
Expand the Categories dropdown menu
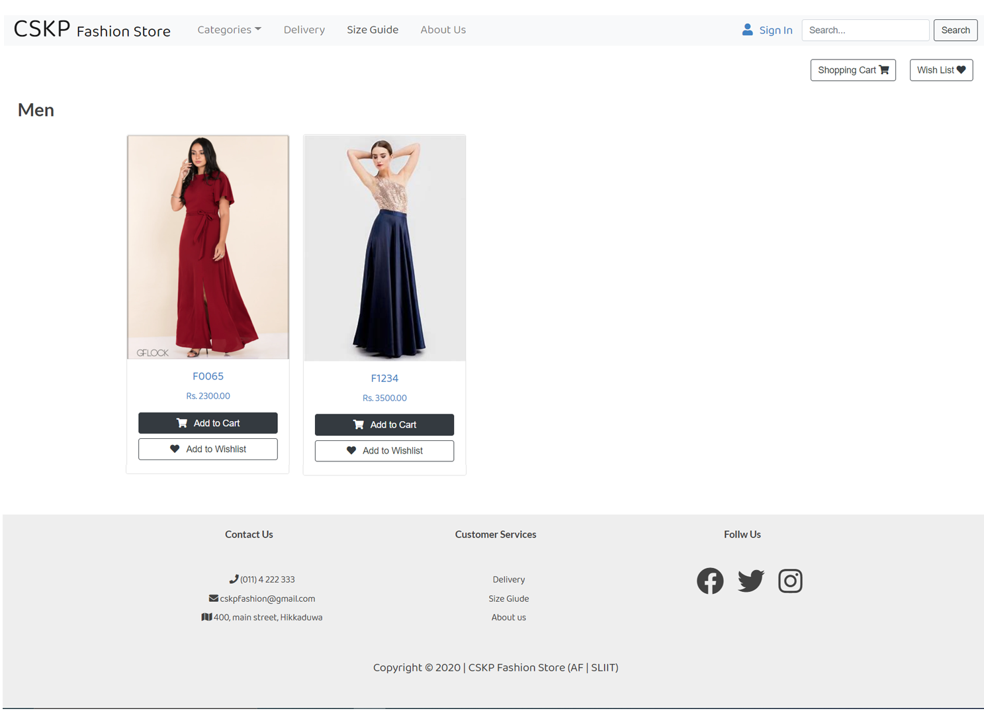coord(229,30)
